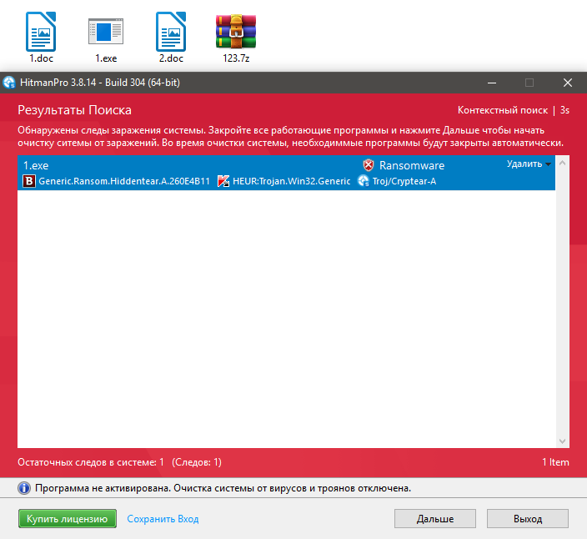Click the Контекстный поиск label
Viewport: 587px width, 539px height.
[503, 110]
